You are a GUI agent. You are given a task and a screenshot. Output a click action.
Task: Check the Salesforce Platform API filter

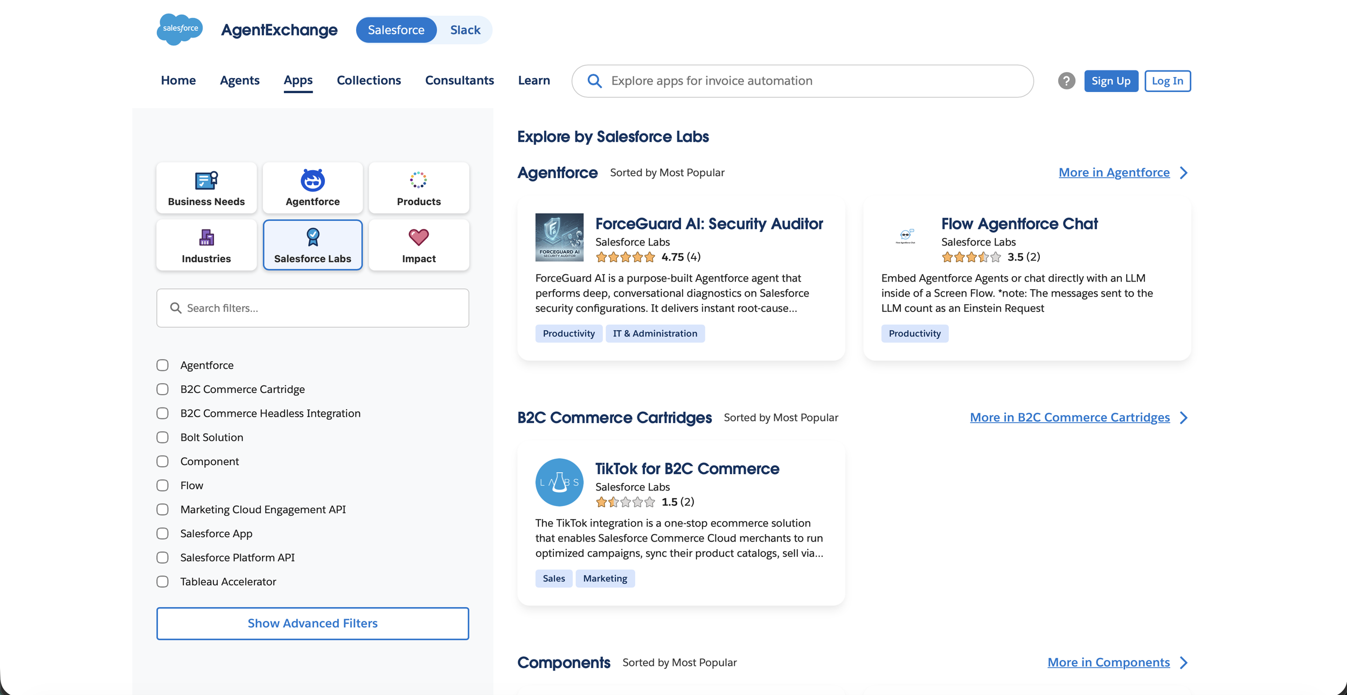point(162,558)
